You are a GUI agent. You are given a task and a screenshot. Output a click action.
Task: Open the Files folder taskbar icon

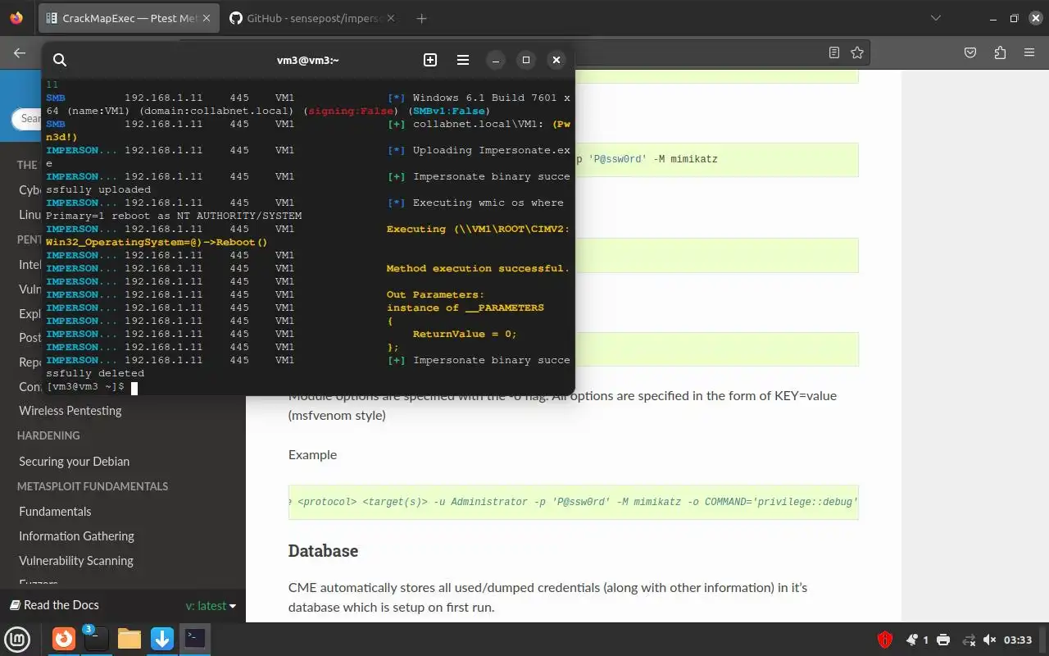point(129,639)
